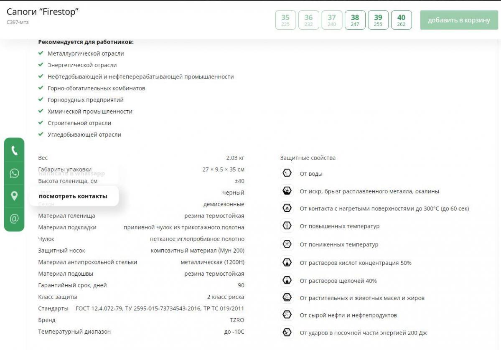Click the toe impact 200 J icon
This screenshot has height=350, width=501.
coord(287,332)
